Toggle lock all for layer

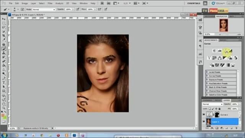[x=219, y=109]
